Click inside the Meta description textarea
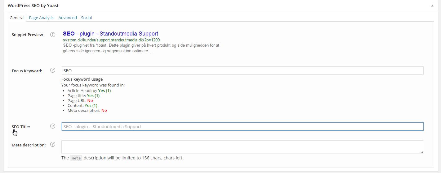441x173 pixels. pos(243,147)
